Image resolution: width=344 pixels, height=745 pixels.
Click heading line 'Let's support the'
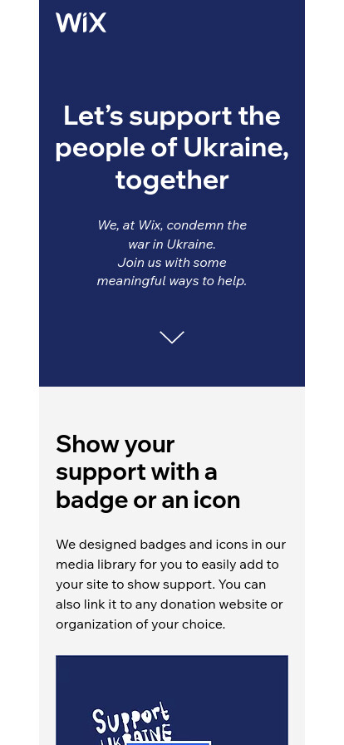coord(172,116)
